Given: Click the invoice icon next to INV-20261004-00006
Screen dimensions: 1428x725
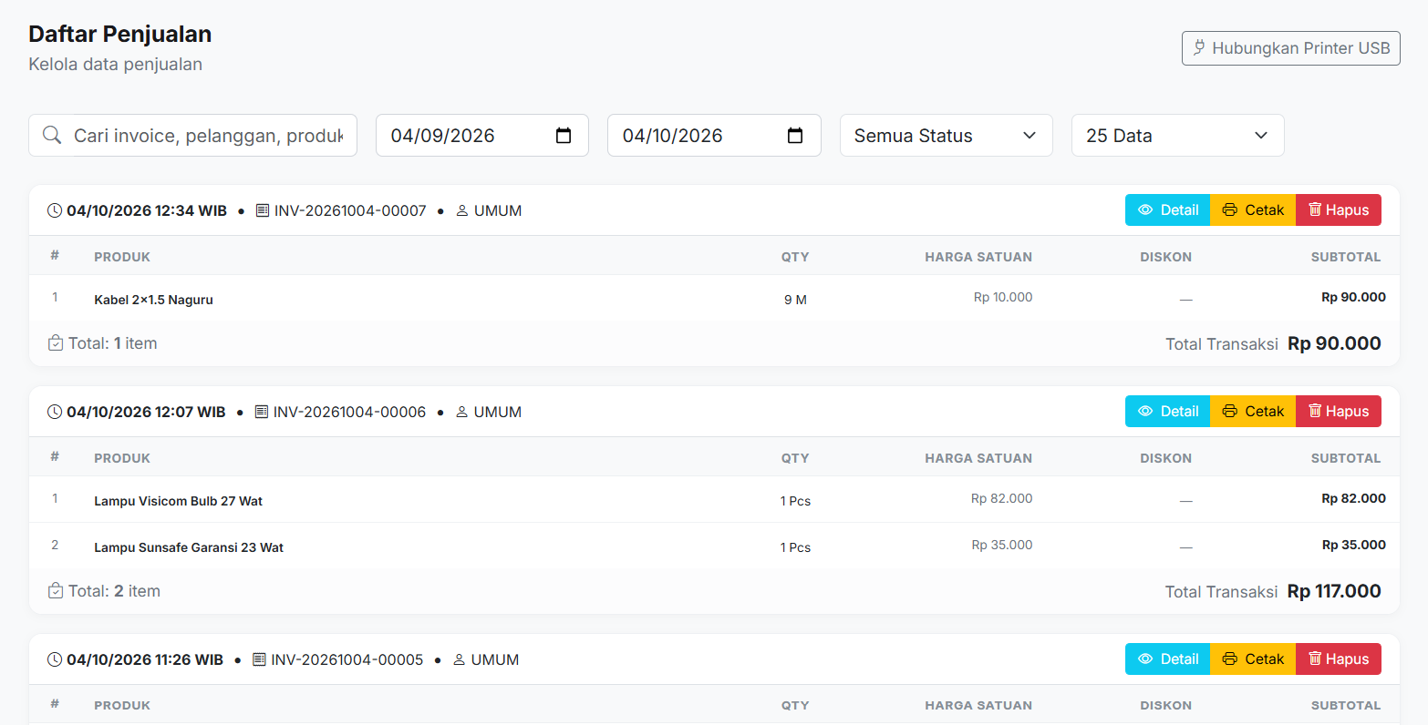Looking at the screenshot, I should pyautogui.click(x=262, y=412).
